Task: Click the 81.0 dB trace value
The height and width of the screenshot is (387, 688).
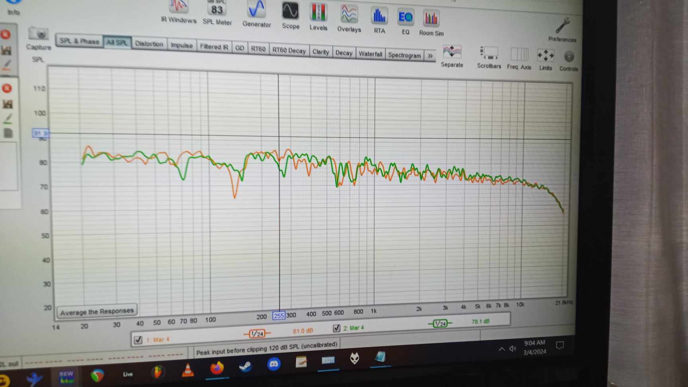Action: tap(303, 331)
